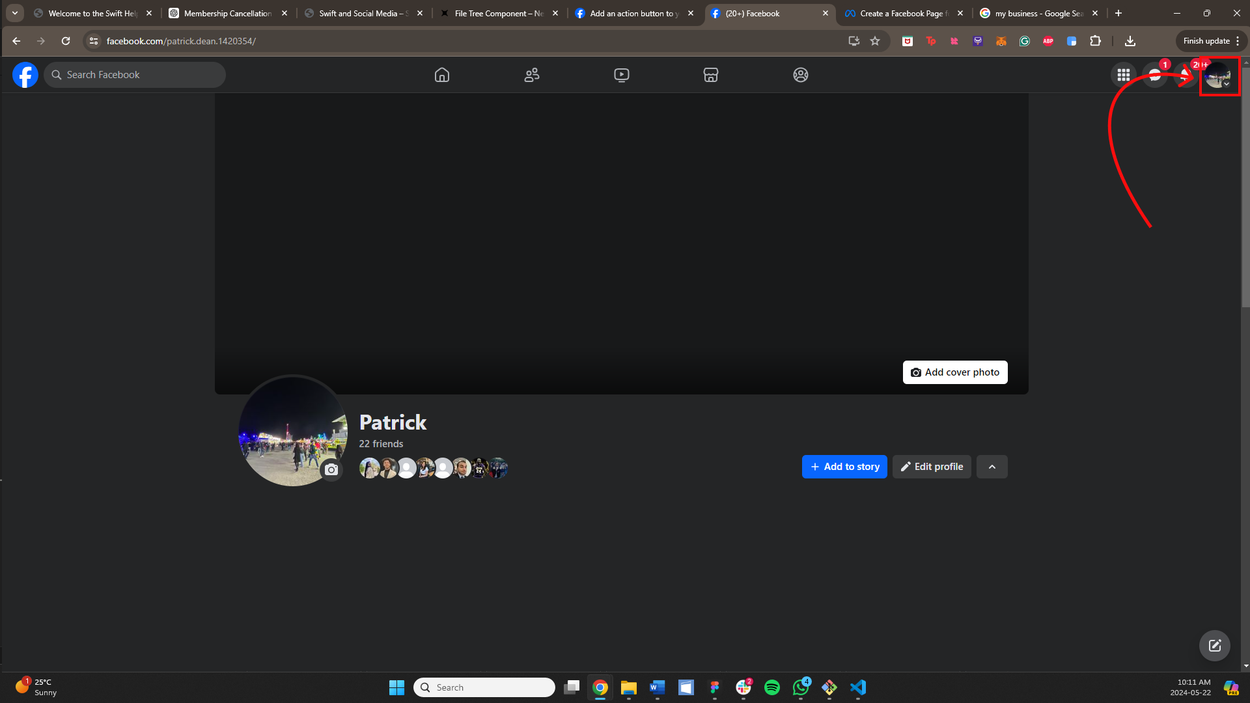Viewport: 1250px width, 703px height.
Task: Expand the account profile menu at top right
Action: click(x=1217, y=76)
